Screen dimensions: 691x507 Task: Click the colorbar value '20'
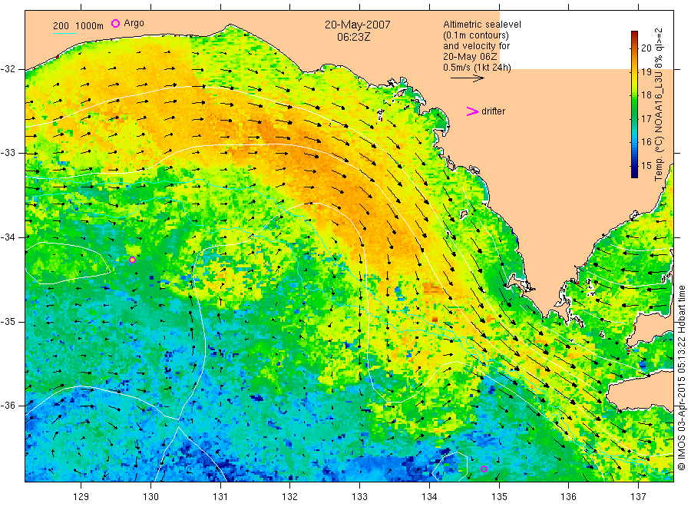pos(646,48)
